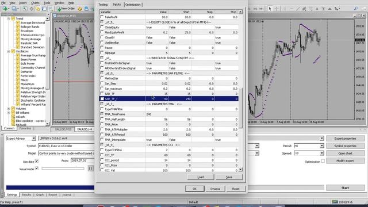Open the Tools menu

click(47, 3)
